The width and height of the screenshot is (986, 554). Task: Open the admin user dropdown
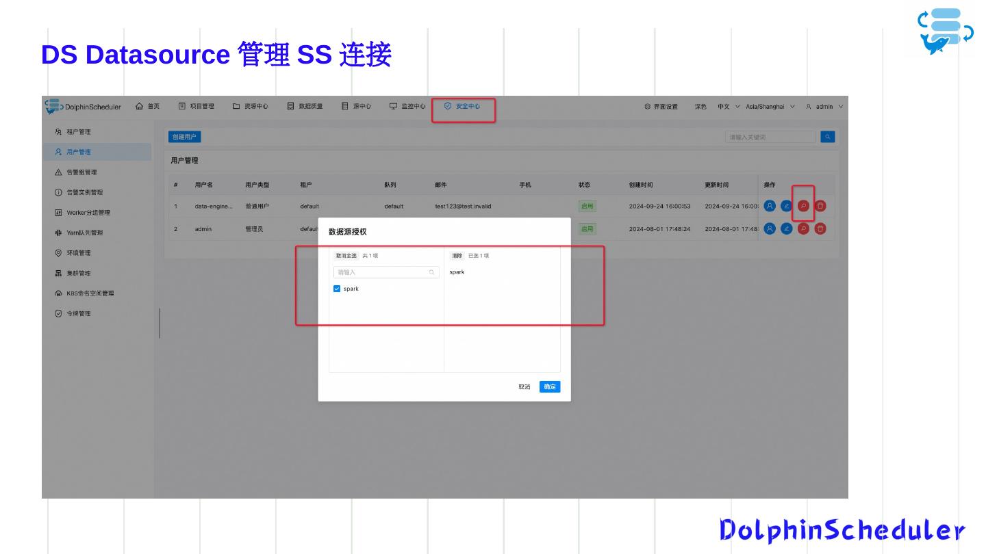[824, 107]
